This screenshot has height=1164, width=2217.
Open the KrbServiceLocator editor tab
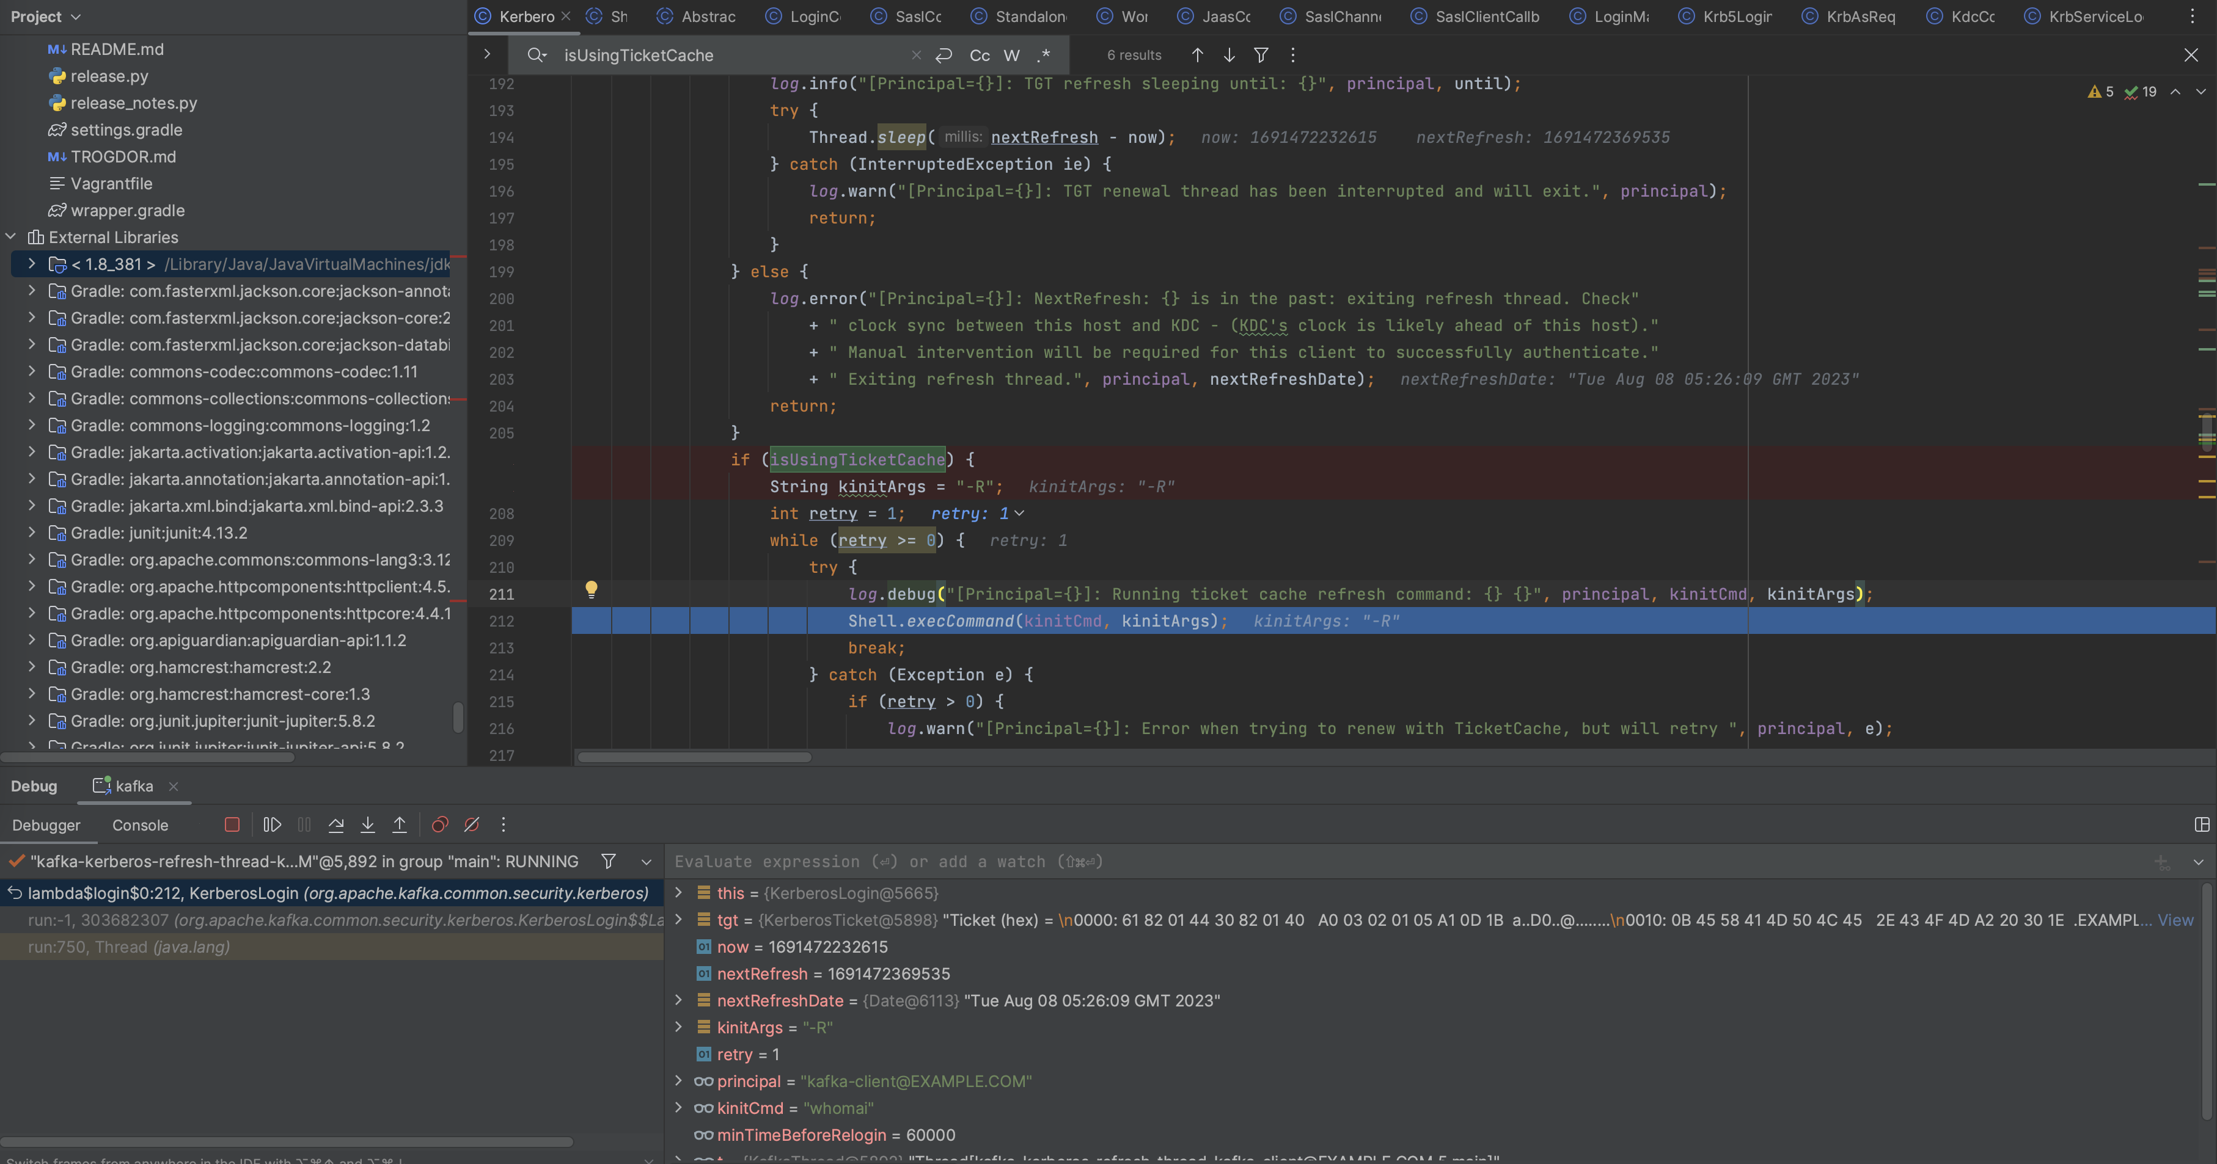(2084, 16)
